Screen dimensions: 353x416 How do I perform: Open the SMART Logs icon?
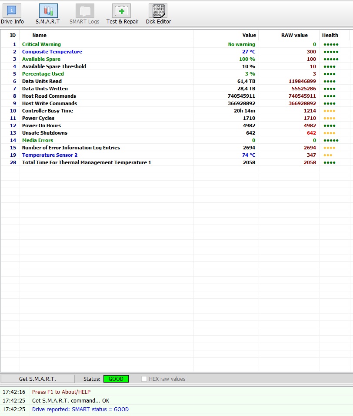(x=85, y=11)
